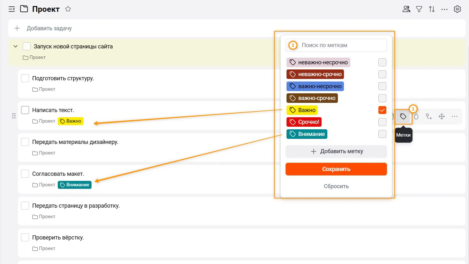The width and height of the screenshot is (469, 264).
Task: Open project settings gear icon
Action: [x=457, y=9]
